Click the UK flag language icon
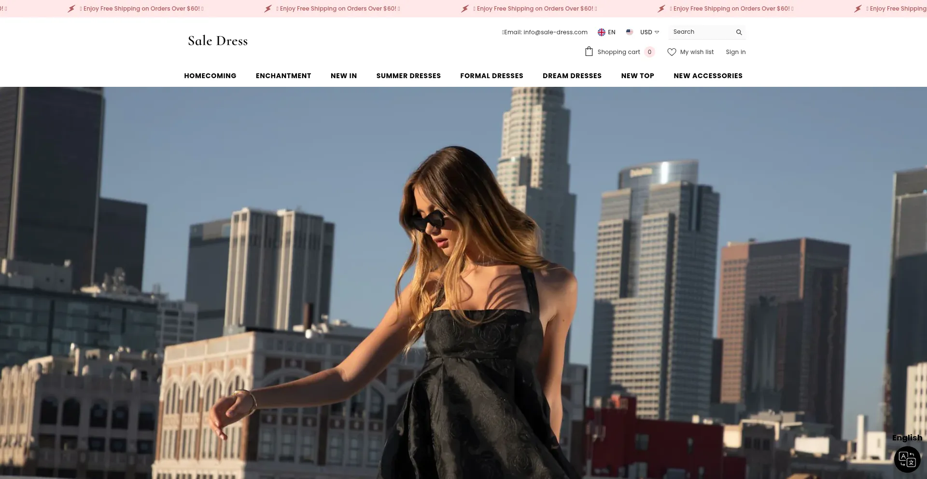 point(601,32)
